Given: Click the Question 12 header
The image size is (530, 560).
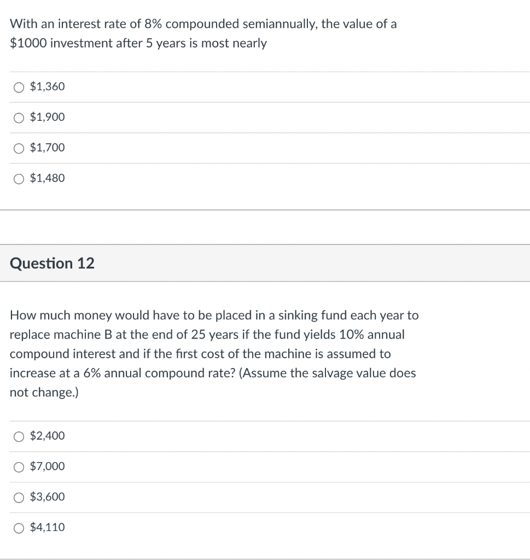Looking at the screenshot, I should coord(52,263).
